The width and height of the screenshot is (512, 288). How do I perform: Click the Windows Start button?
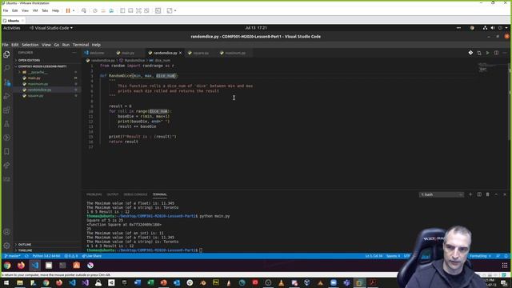(6, 282)
